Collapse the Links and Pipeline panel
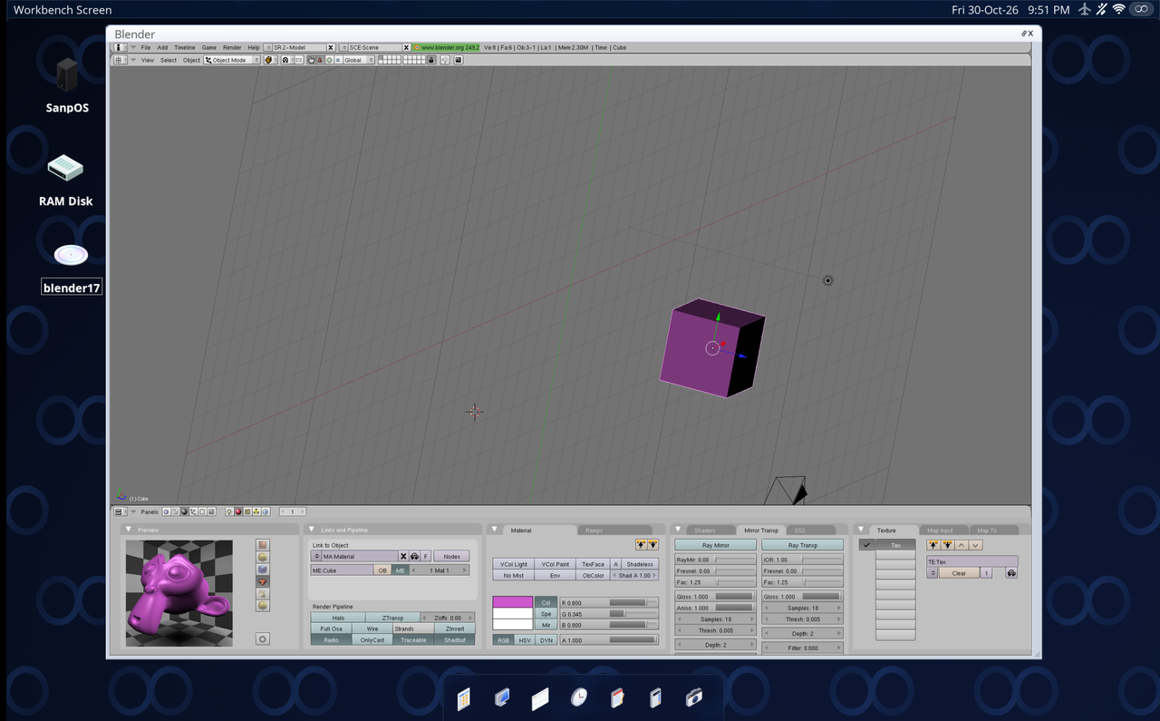The width and height of the screenshot is (1160, 721). click(312, 530)
